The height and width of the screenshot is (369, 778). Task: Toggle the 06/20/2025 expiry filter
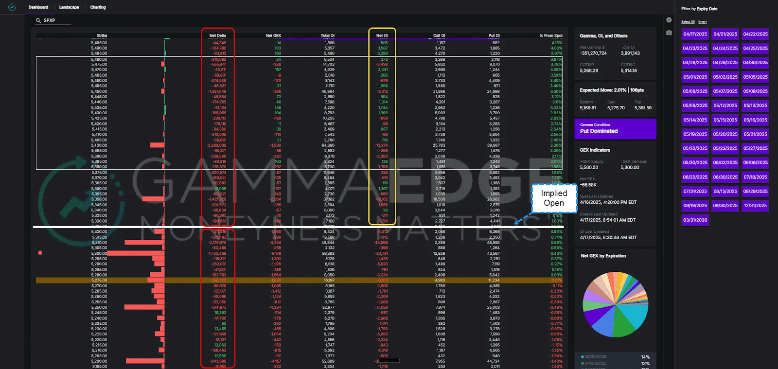[695, 177]
